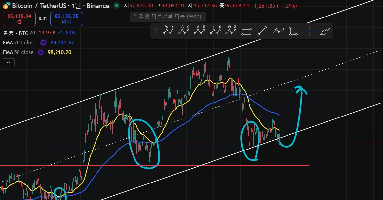Click the close price value 96,608.14
This screenshot has width=383, height=200.
237,6
